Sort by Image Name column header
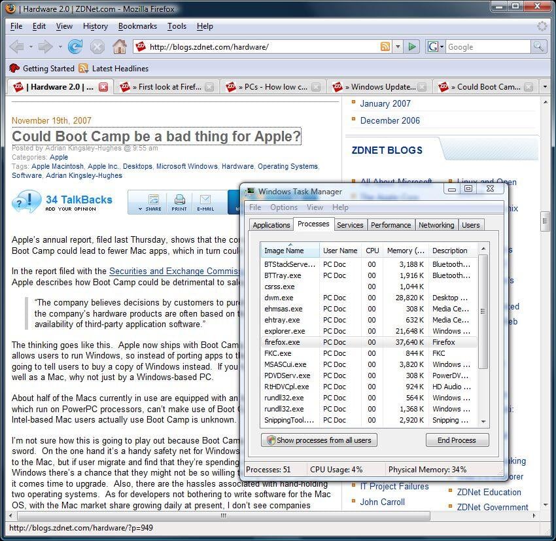 [x=290, y=251]
